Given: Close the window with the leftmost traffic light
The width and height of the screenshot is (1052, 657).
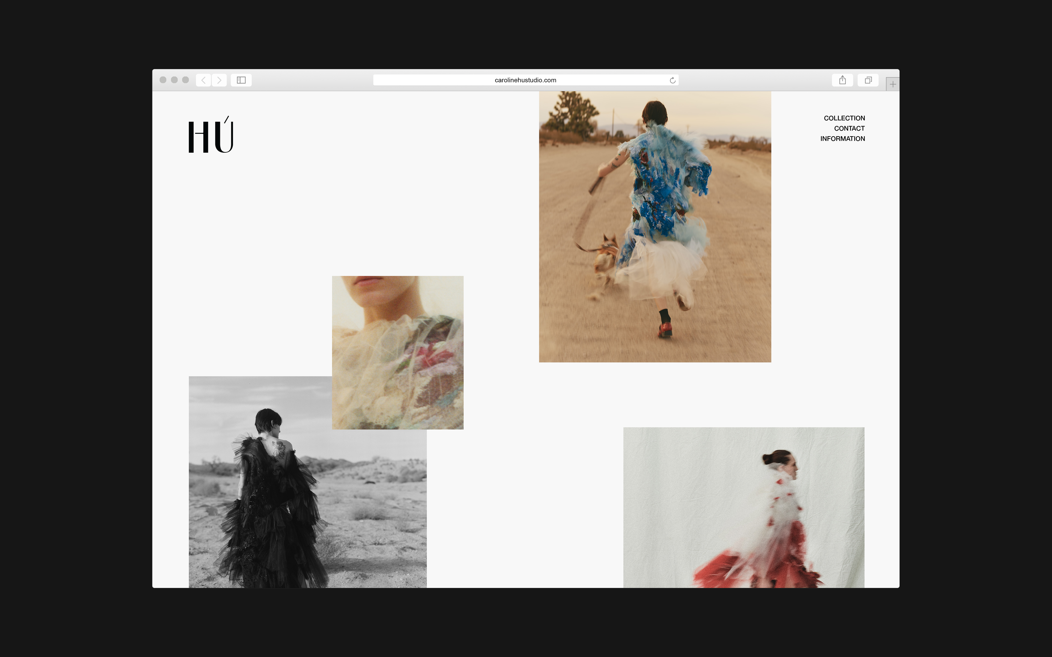Looking at the screenshot, I should click(163, 80).
